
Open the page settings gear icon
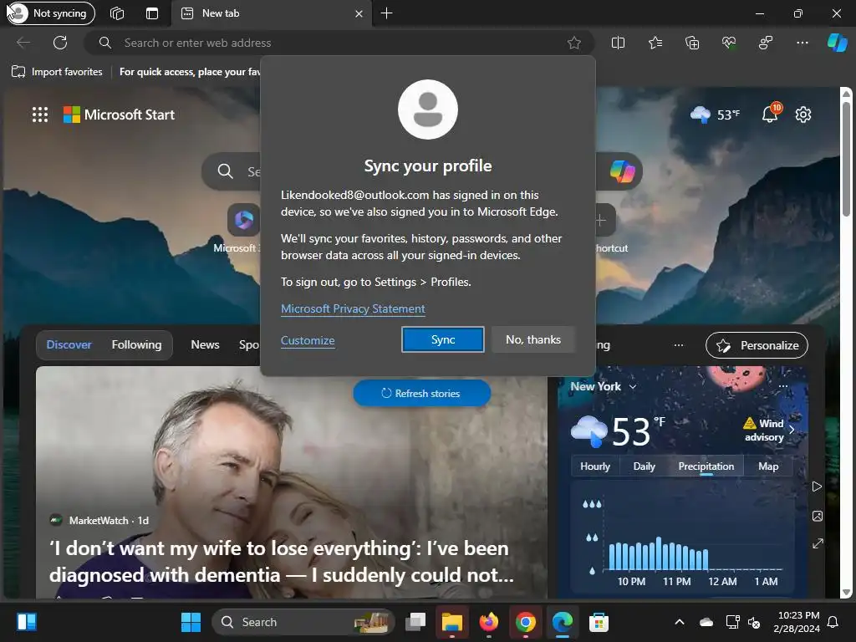click(803, 115)
